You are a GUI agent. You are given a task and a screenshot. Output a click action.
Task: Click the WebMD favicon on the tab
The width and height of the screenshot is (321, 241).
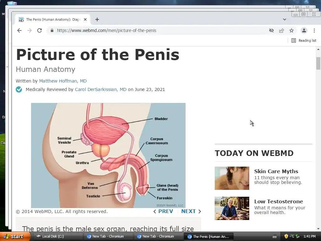click(x=21, y=19)
